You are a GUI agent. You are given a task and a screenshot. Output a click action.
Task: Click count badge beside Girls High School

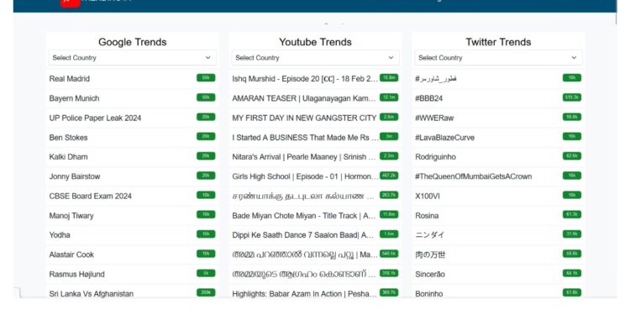coord(389,176)
